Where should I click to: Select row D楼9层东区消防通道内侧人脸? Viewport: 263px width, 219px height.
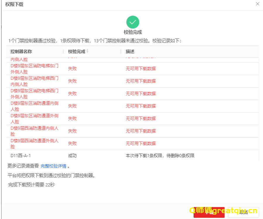[x=34, y=106]
